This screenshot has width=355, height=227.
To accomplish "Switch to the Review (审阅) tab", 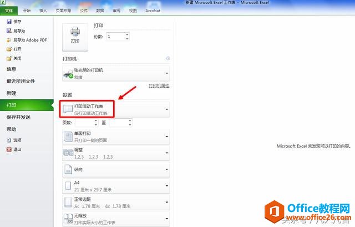I will click(x=116, y=11).
